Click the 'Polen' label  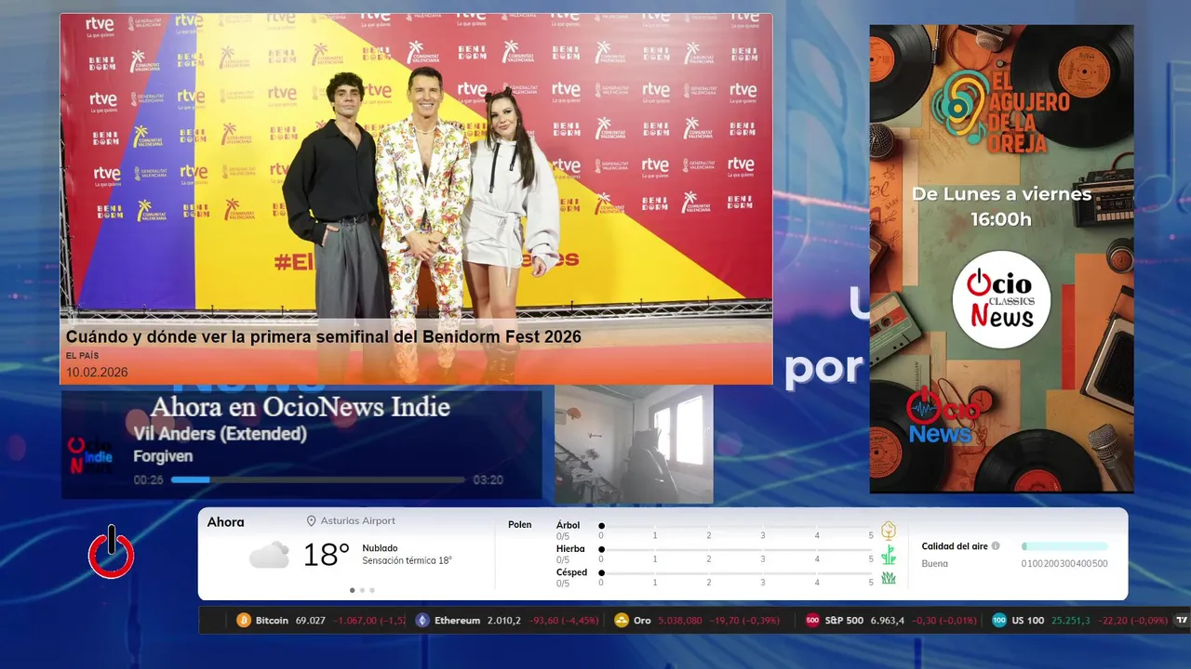point(520,525)
